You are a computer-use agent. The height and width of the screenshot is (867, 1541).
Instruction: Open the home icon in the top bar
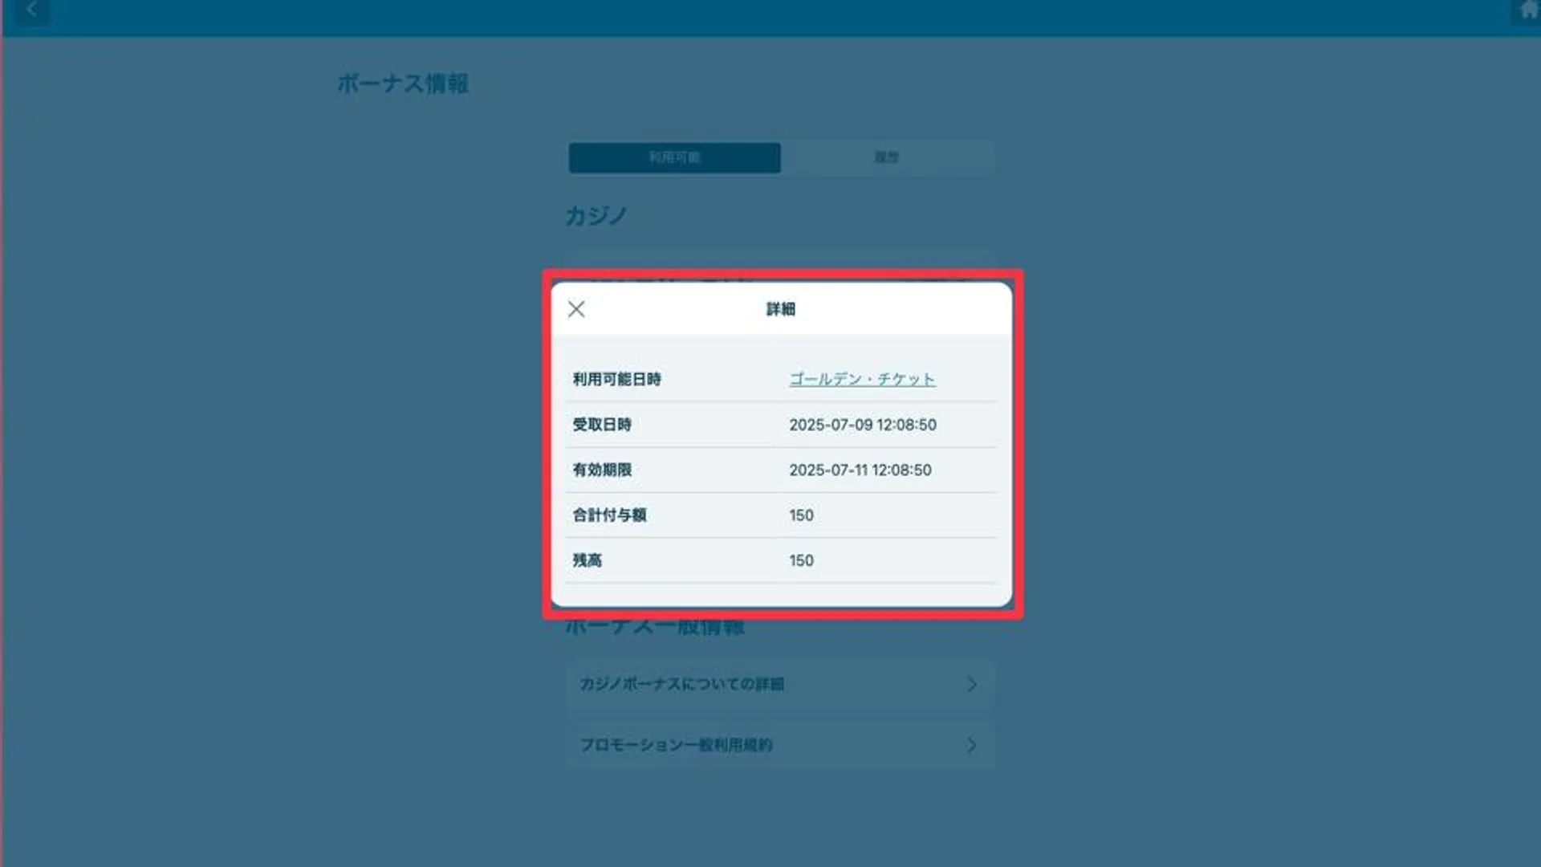(1527, 10)
